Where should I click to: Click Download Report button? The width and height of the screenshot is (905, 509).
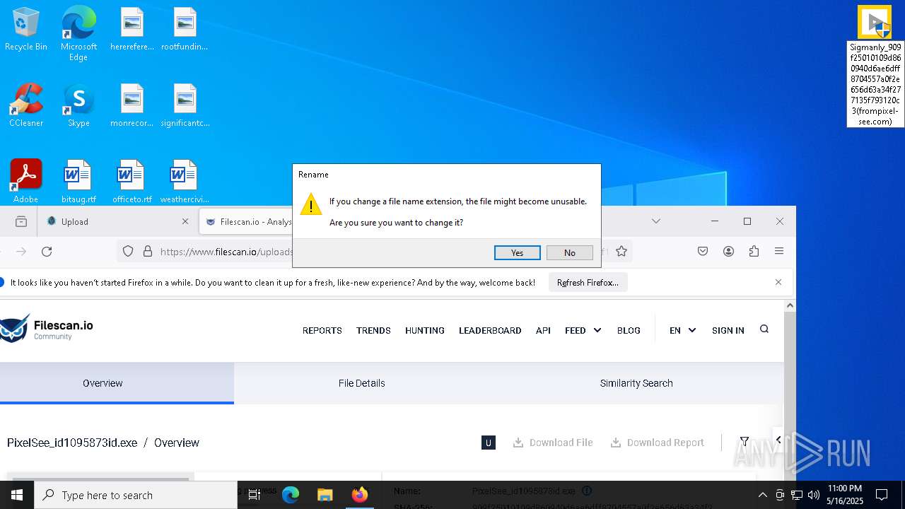[x=658, y=443]
